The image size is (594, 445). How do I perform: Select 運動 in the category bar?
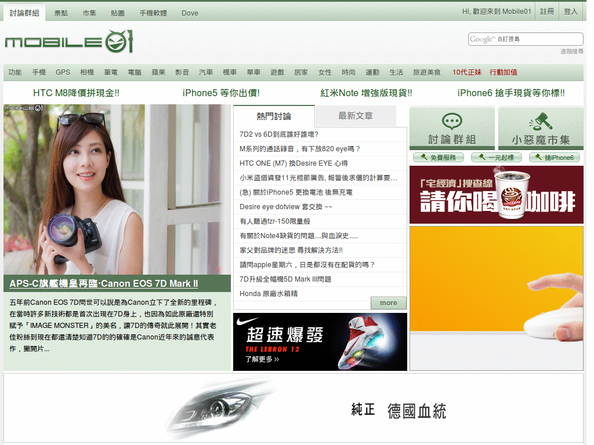pyautogui.click(x=372, y=72)
